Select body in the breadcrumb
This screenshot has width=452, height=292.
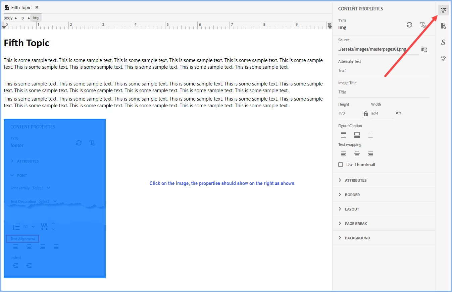coord(8,18)
